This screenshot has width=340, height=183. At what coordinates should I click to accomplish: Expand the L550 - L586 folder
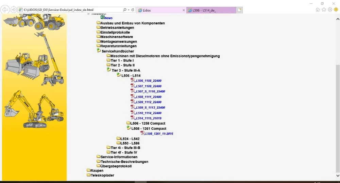118,143
